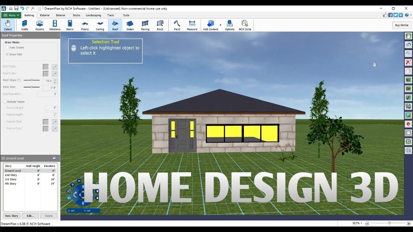Activate the Roof tool

(x=115, y=25)
